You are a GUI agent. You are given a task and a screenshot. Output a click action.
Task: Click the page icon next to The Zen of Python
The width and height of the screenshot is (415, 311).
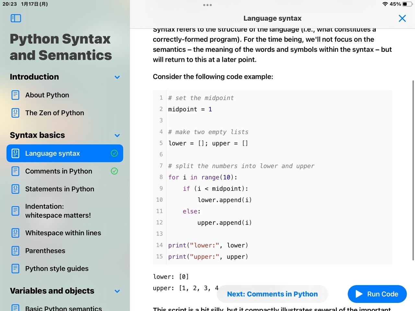pos(15,113)
